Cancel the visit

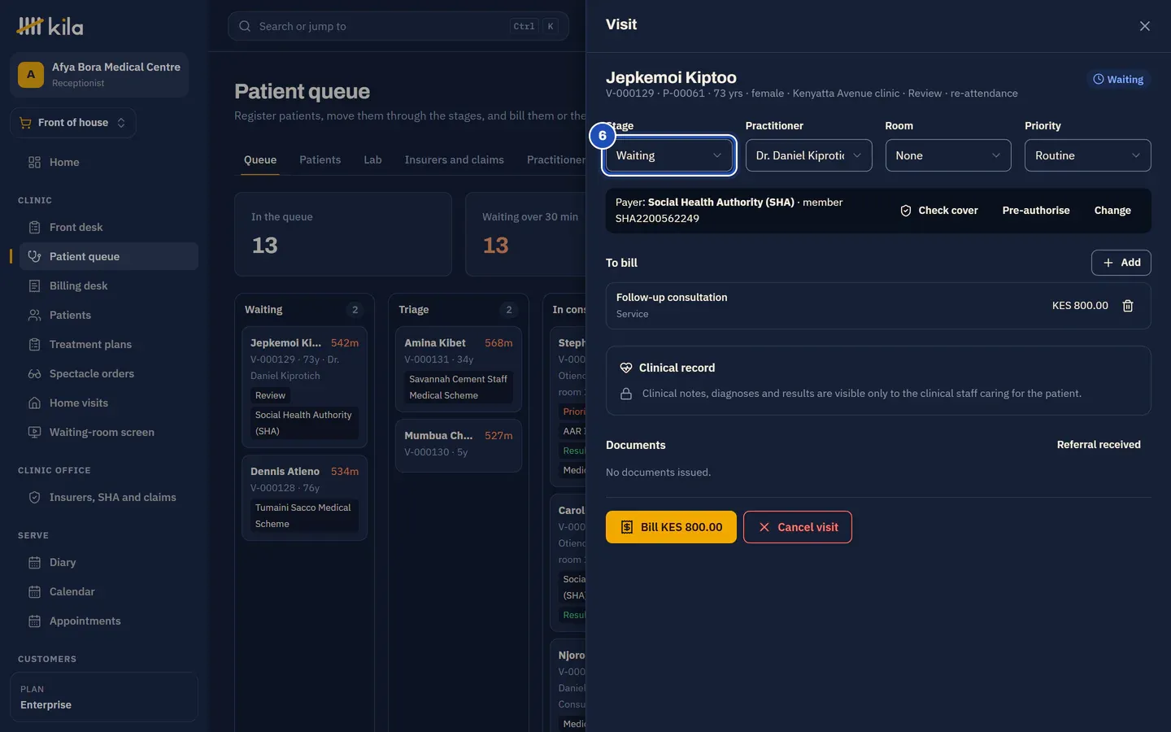click(x=798, y=527)
